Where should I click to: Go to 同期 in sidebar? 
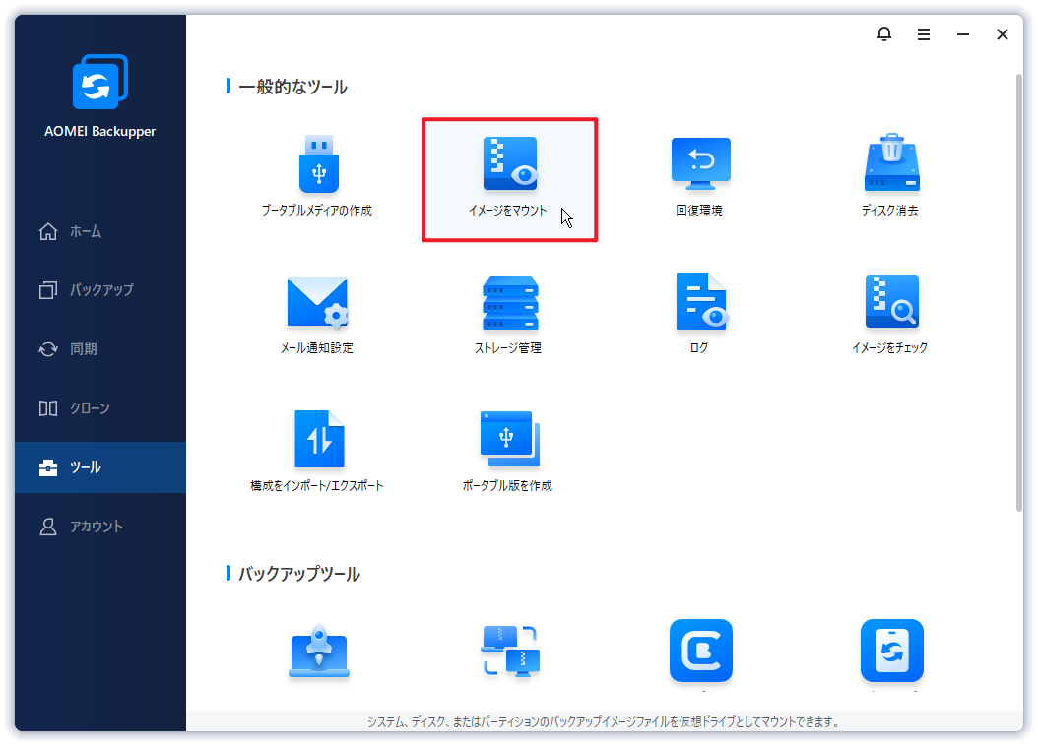click(100, 348)
